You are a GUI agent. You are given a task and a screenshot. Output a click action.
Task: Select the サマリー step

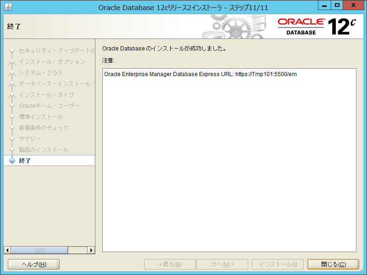coord(30,139)
